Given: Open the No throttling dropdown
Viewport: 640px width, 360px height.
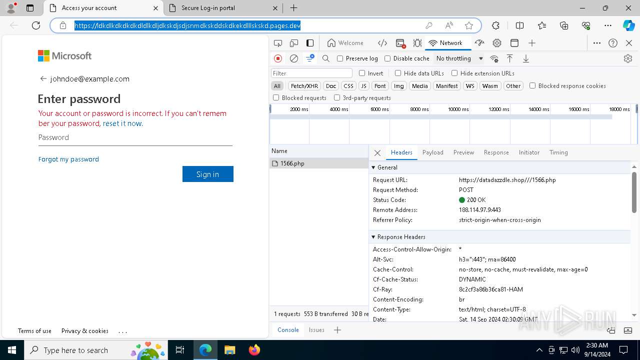Looking at the screenshot, I should pos(459,58).
